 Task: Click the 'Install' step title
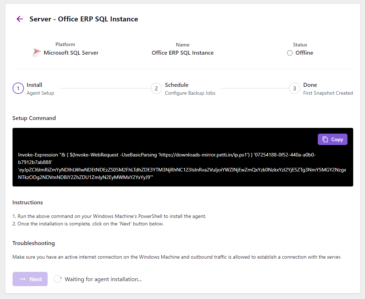(x=34, y=85)
